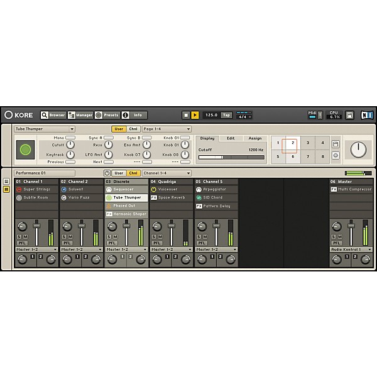Tap the tempo Tap button
Viewport: 377px width, 377px height.
pos(226,115)
